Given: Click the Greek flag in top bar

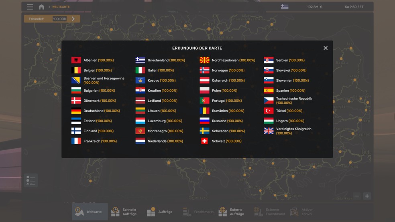Looking at the screenshot, I should point(285,7).
